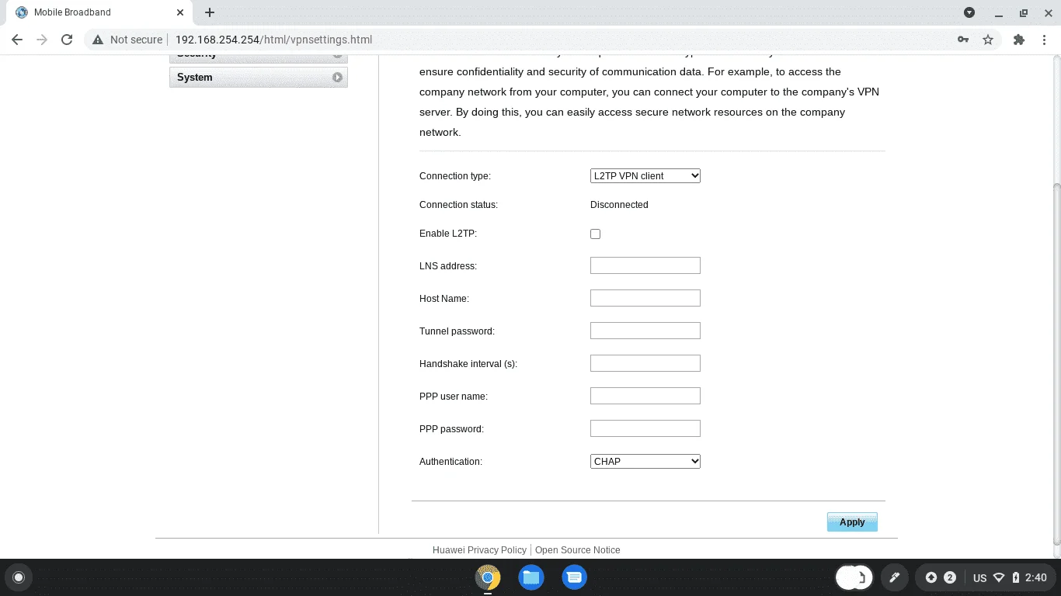The height and width of the screenshot is (596, 1061).
Task: Open the browser extensions puzzle icon
Action: [1019, 40]
